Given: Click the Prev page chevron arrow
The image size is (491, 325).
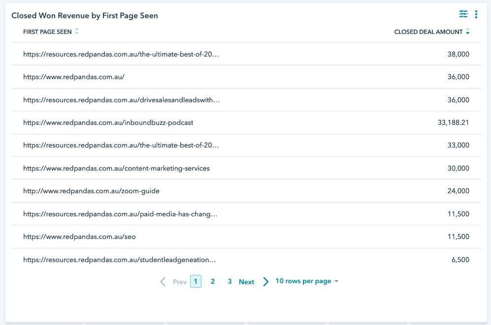Looking at the screenshot, I should [x=163, y=281].
